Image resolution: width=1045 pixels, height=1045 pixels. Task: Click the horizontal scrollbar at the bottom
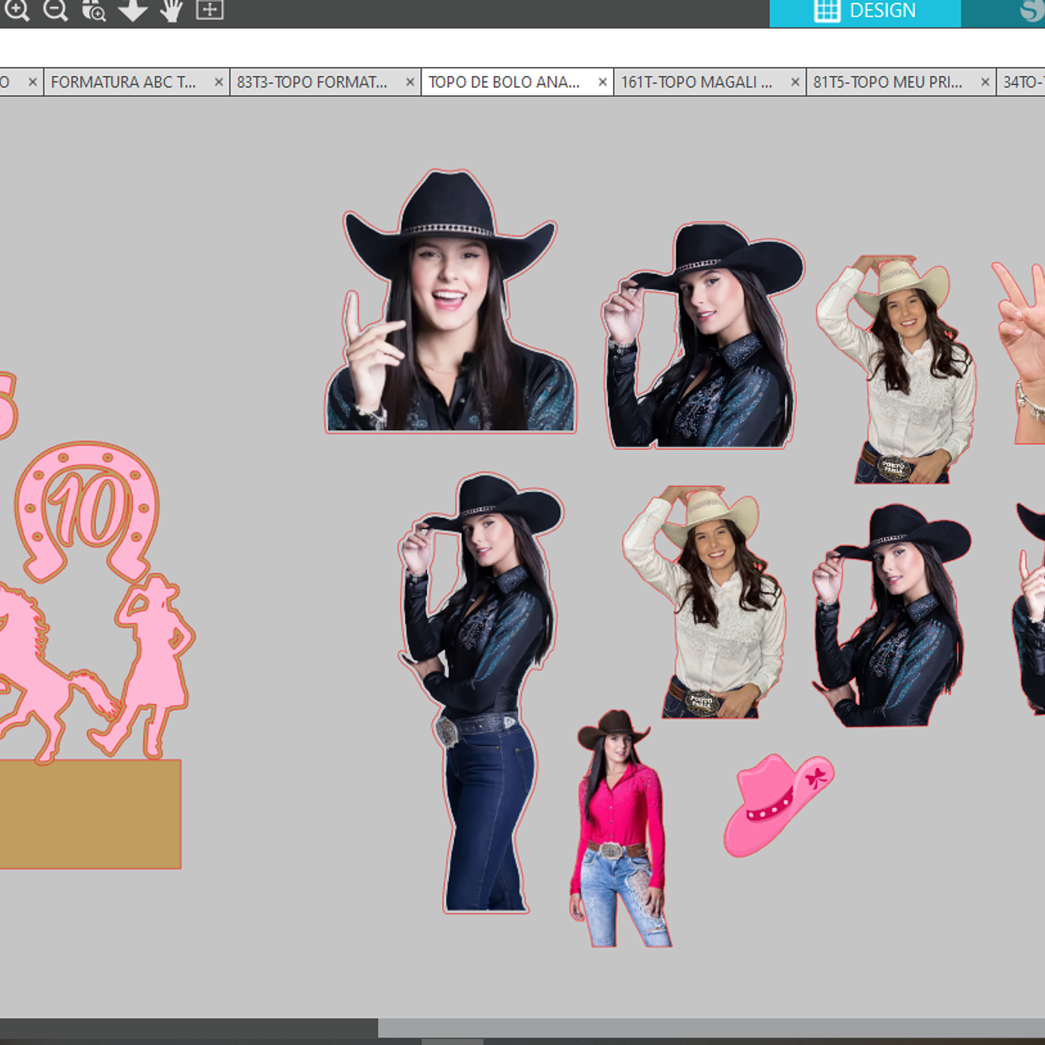point(711,1028)
